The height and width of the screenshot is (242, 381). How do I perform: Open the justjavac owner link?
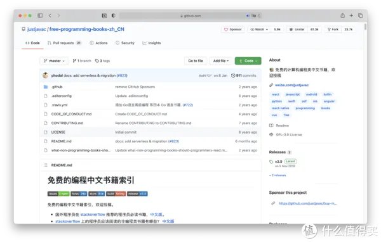point(36,29)
